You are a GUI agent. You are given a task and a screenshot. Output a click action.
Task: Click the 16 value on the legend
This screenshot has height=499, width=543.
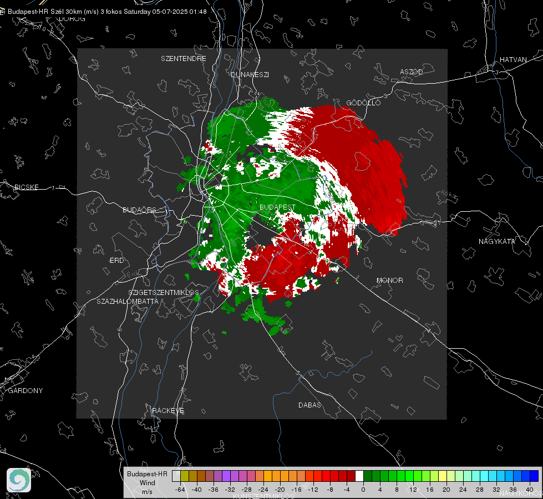[x=430, y=490]
